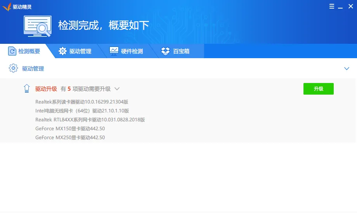The width and height of the screenshot is (357, 216).
Task: Click the refresh icon on 检测概要 tab
Action: [12, 51]
